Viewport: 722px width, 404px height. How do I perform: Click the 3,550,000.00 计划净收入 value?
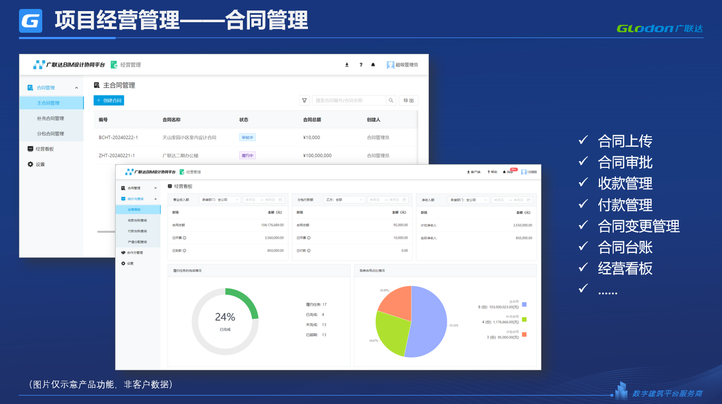click(x=523, y=225)
